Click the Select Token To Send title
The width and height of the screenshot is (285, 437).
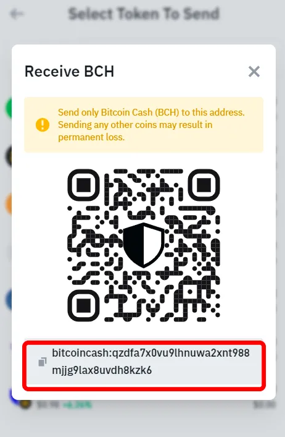(144, 14)
